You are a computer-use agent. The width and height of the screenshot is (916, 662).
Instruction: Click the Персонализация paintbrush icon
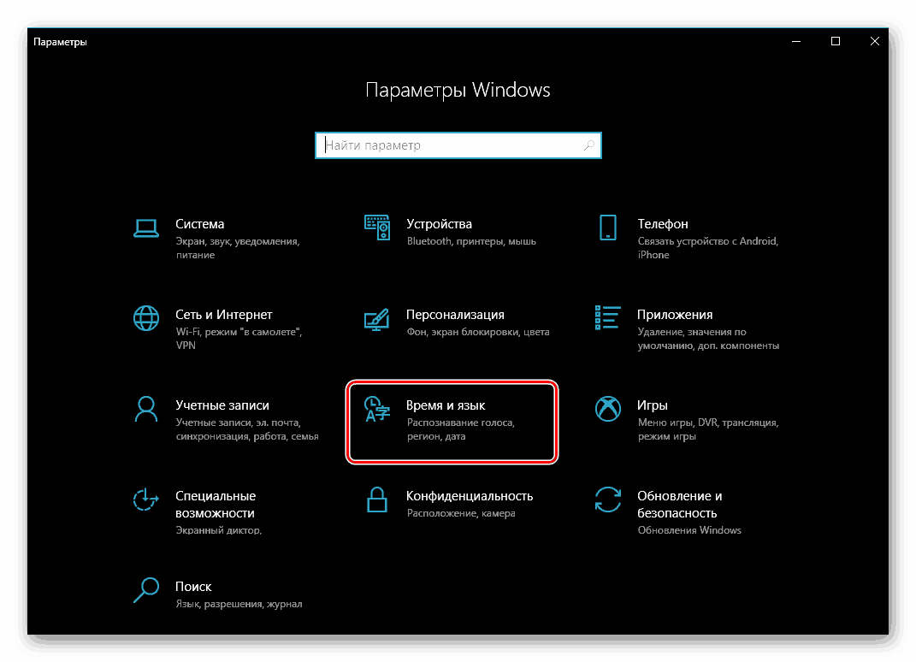[377, 319]
